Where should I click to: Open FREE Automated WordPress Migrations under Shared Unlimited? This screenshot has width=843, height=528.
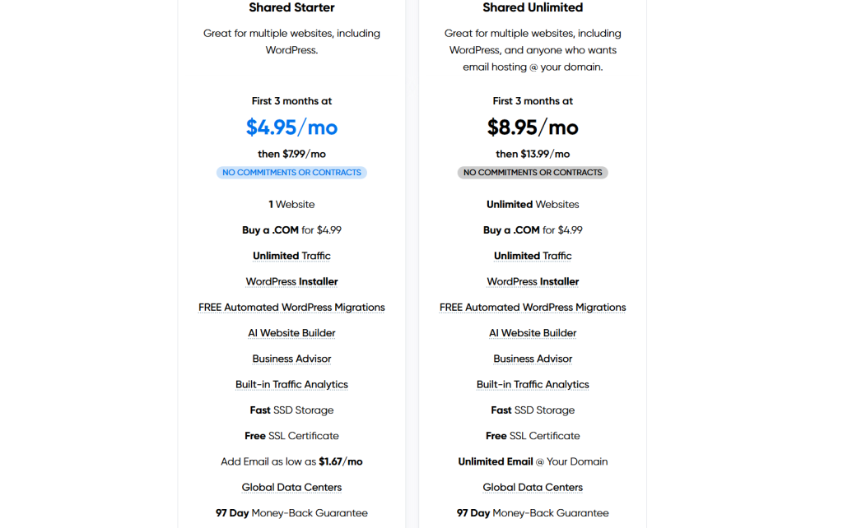[533, 308]
